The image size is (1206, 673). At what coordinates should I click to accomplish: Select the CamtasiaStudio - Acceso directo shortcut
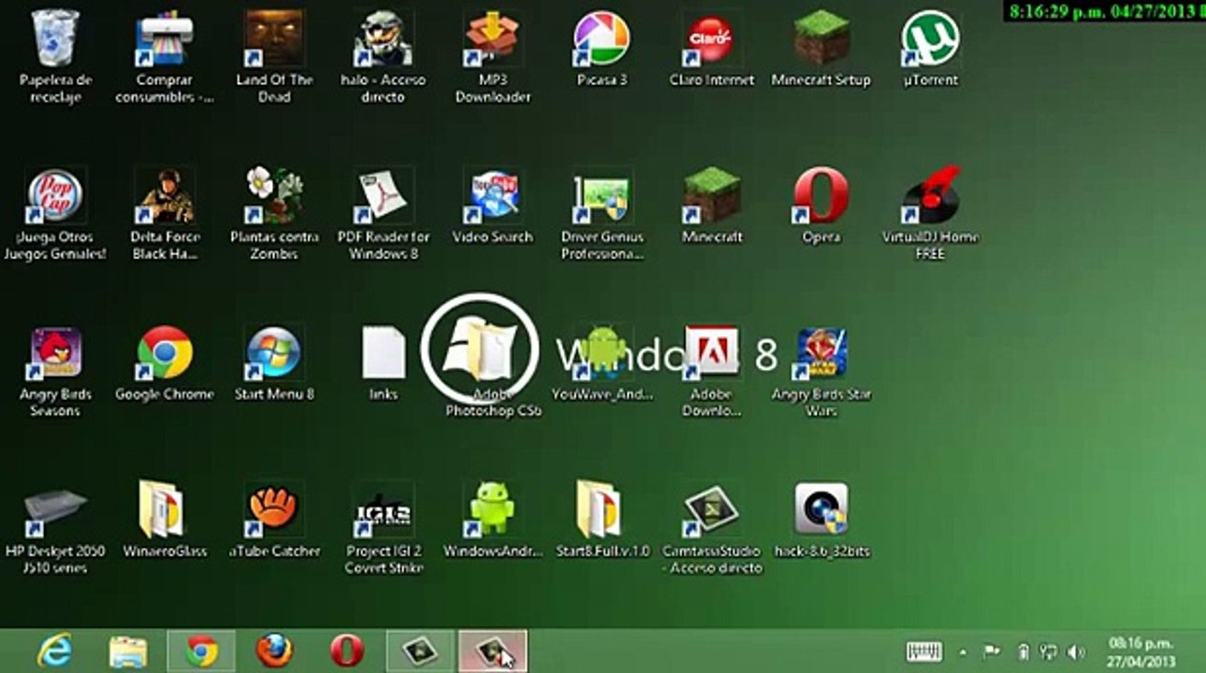point(712,528)
